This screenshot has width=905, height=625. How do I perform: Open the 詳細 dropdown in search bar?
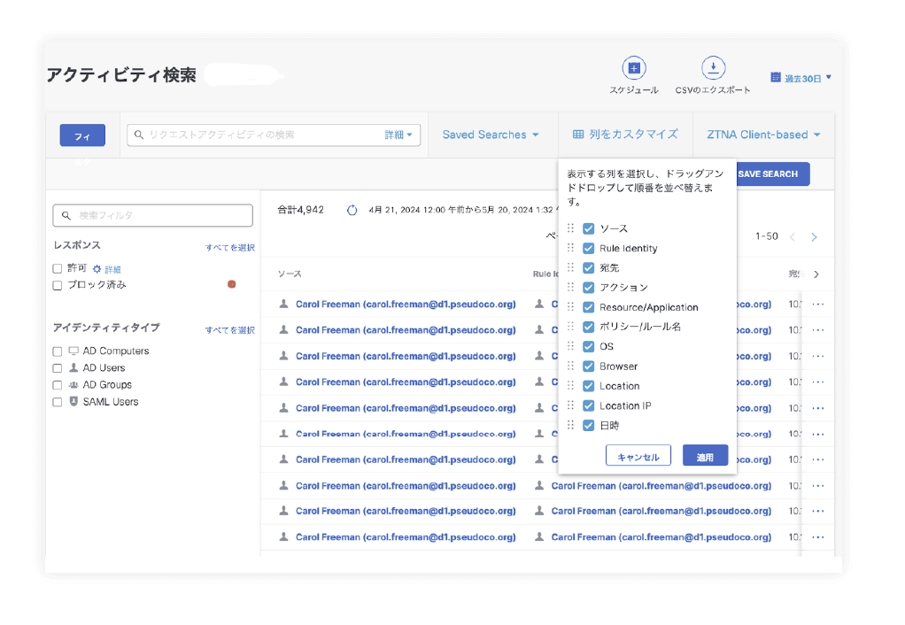[x=398, y=135]
